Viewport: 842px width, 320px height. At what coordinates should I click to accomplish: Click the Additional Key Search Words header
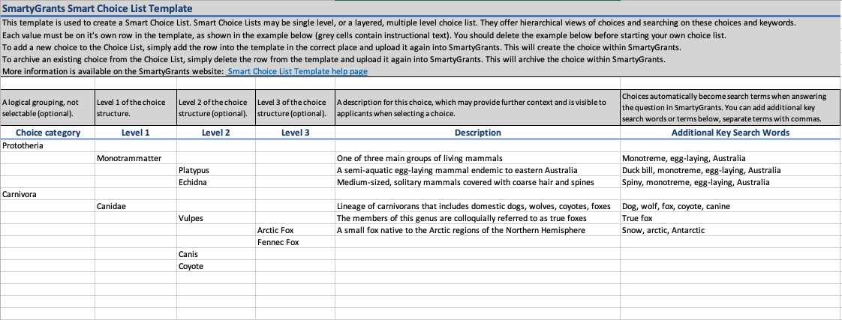730,133
